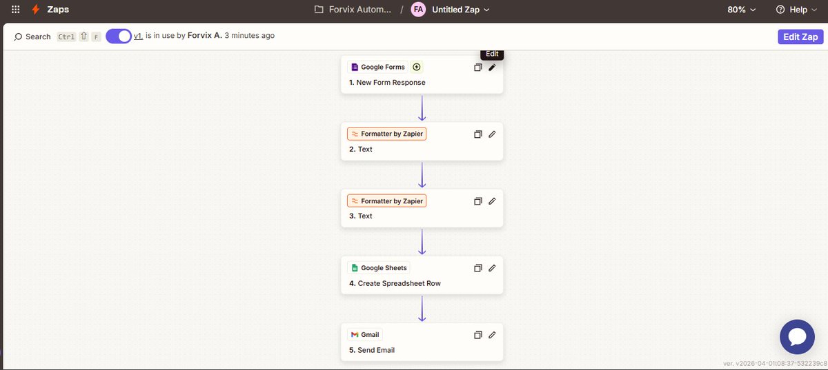
Task: Duplicate the Google Sheets step
Action: [477, 268]
